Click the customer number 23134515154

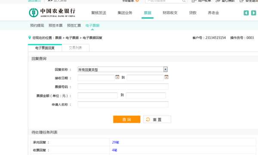coord(215,38)
